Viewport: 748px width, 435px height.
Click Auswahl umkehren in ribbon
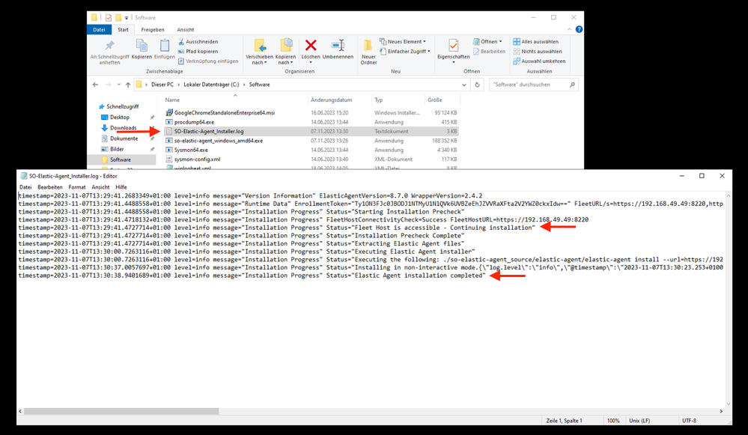(x=540, y=61)
